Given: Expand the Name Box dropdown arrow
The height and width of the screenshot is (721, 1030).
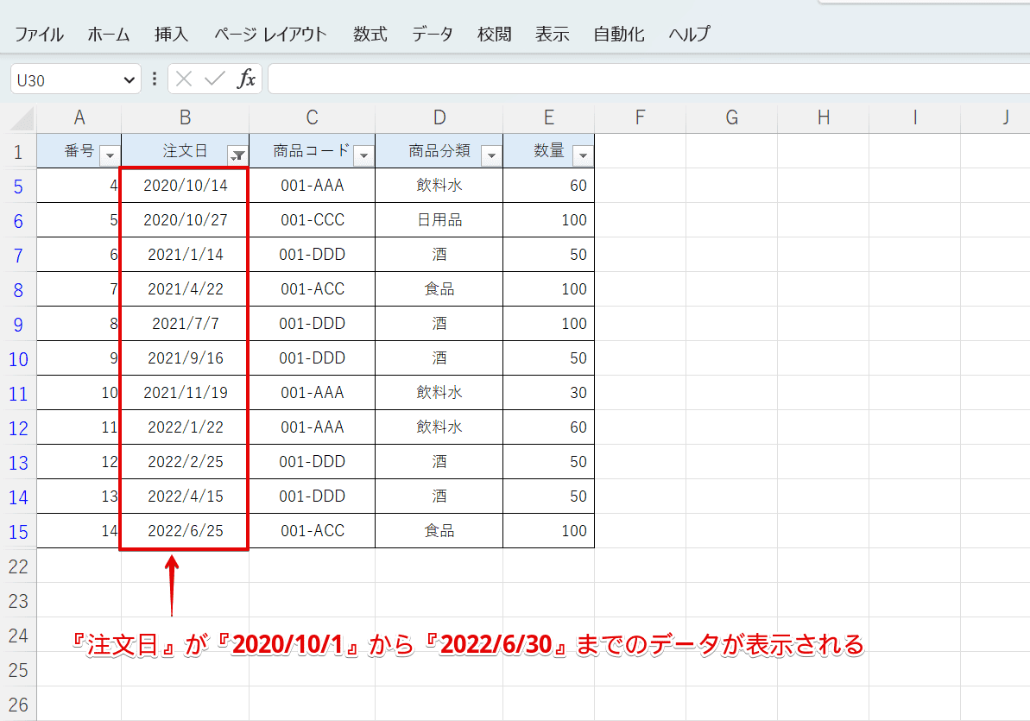Looking at the screenshot, I should point(129,80).
